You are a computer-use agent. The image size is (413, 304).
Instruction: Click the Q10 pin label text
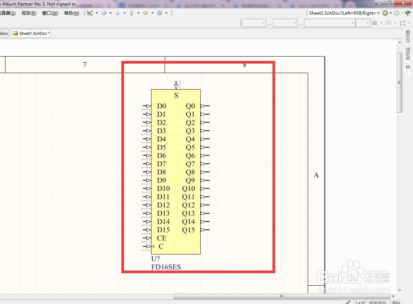[x=189, y=189]
